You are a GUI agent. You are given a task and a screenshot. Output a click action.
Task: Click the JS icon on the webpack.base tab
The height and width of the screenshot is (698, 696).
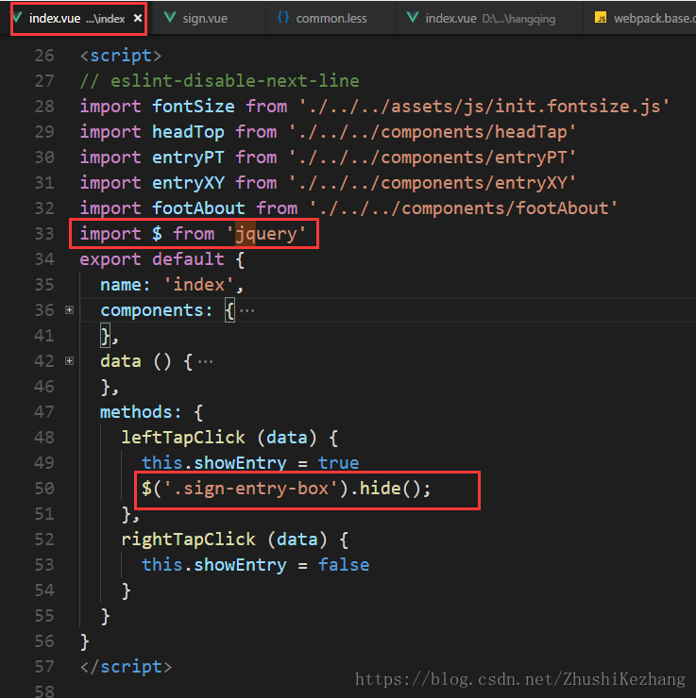[x=601, y=18]
